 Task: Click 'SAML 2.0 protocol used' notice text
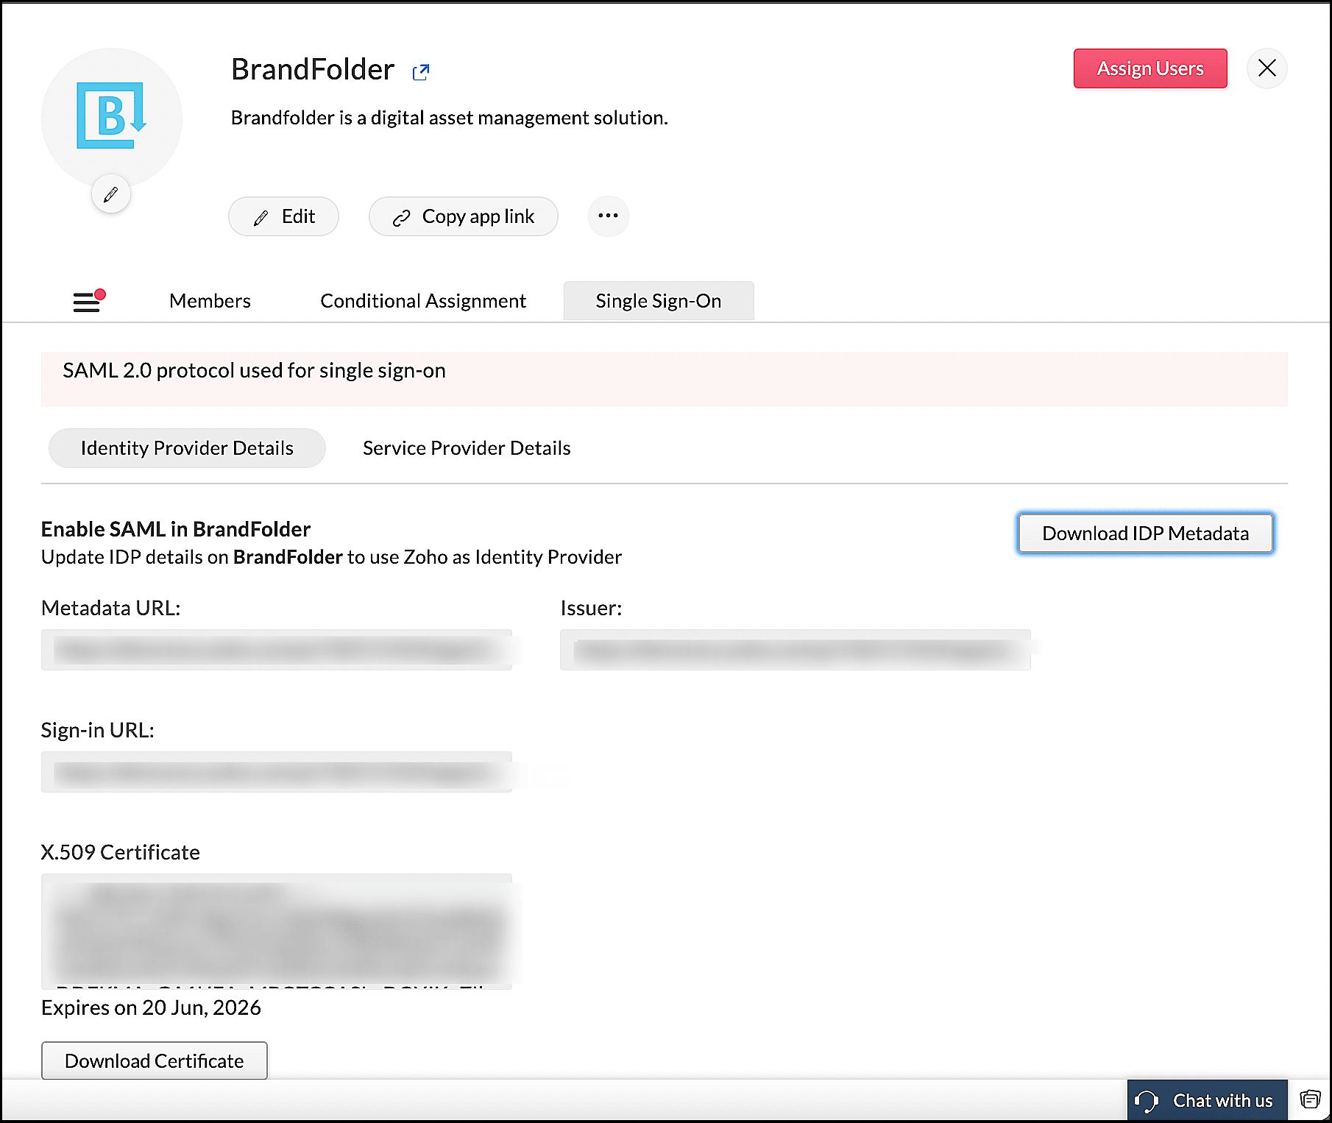(254, 370)
